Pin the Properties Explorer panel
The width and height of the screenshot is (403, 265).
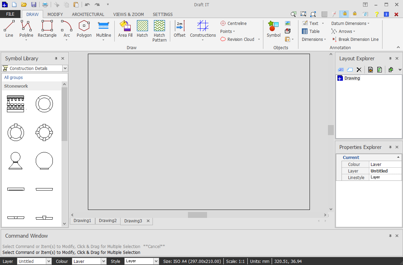tap(390, 147)
